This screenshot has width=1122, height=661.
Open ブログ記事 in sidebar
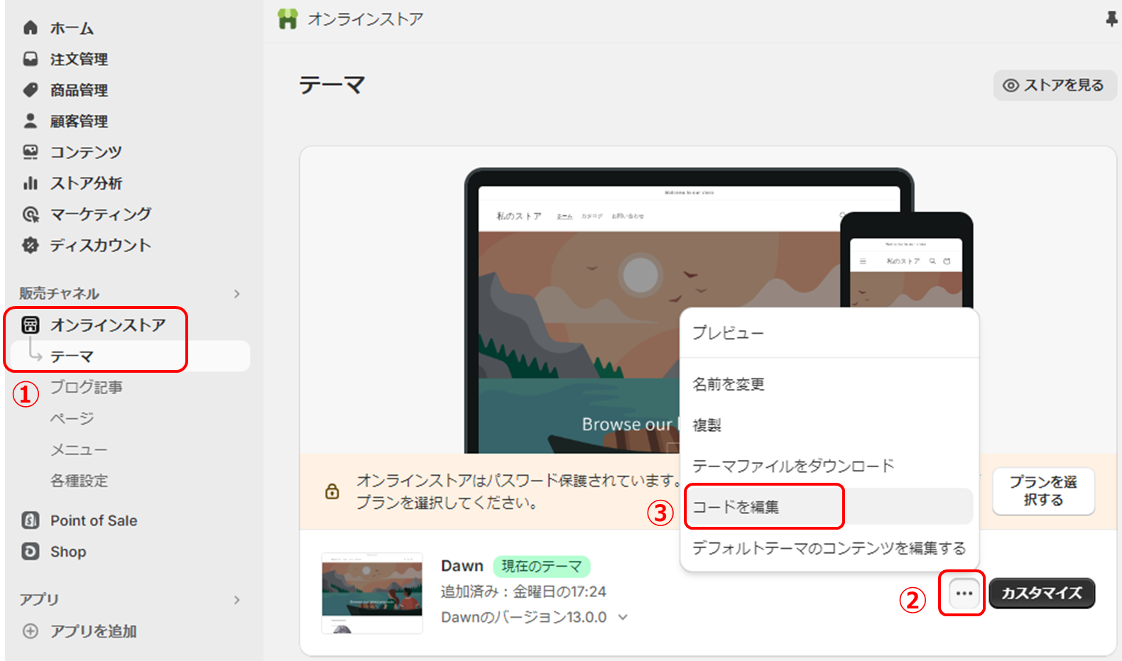tap(86, 387)
